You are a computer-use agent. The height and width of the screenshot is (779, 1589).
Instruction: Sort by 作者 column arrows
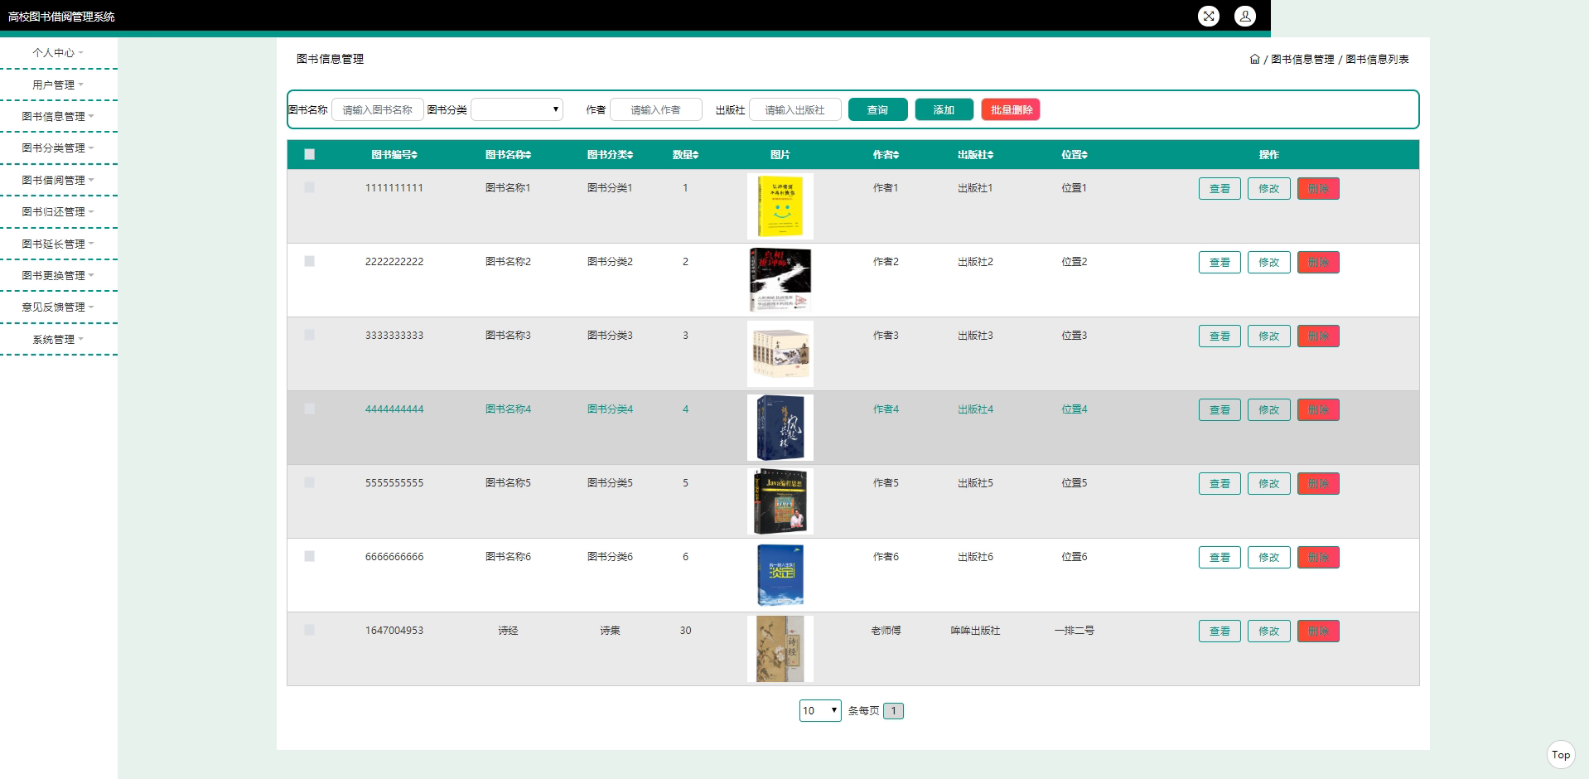point(896,155)
